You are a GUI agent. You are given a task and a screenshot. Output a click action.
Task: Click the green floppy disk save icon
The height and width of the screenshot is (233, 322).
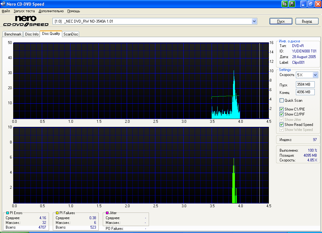pyautogui.click(x=292, y=4)
